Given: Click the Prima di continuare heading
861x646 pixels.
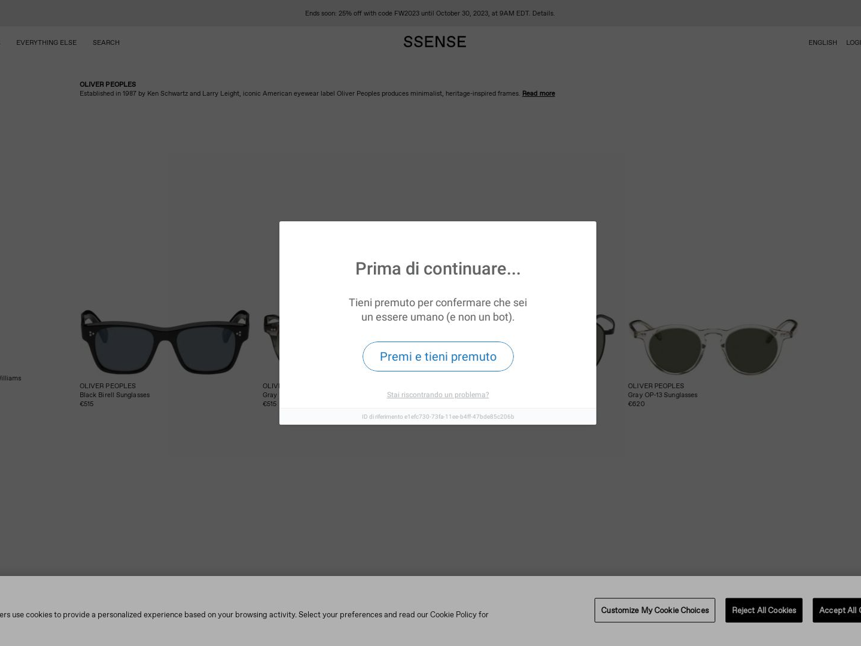Looking at the screenshot, I should (438, 269).
